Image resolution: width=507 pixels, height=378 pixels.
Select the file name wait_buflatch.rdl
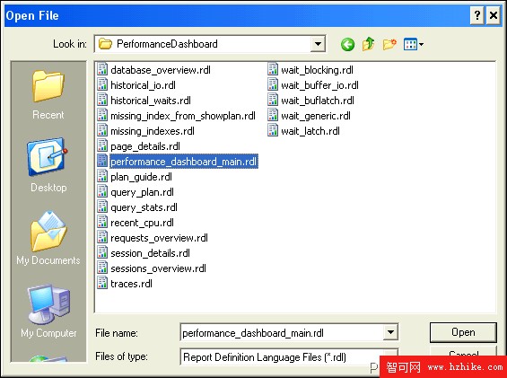tap(318, 101)
